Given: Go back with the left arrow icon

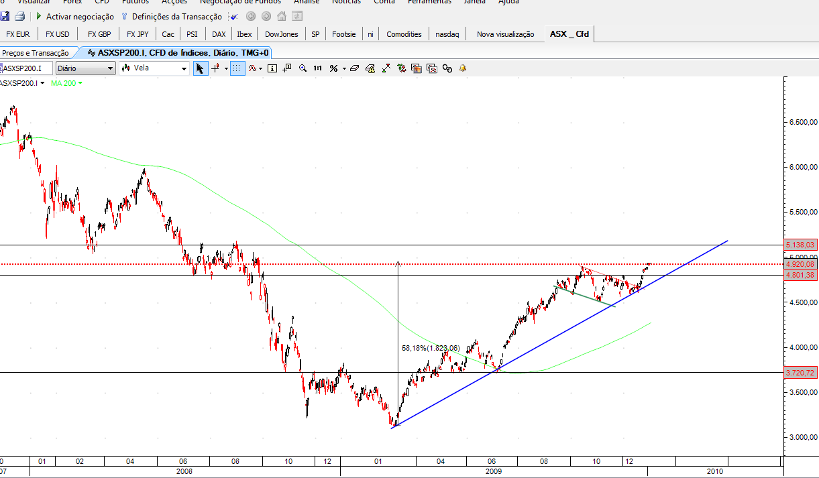Looking at the screenshot, I should pyautogui.click(x=251, y=16).
